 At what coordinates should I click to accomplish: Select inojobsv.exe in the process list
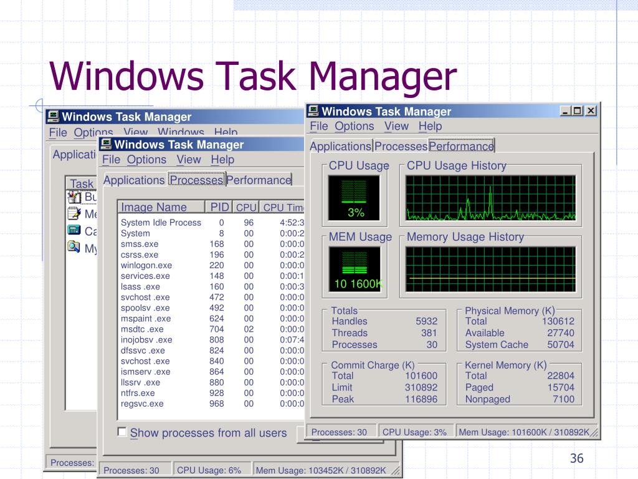click(212, 339)
